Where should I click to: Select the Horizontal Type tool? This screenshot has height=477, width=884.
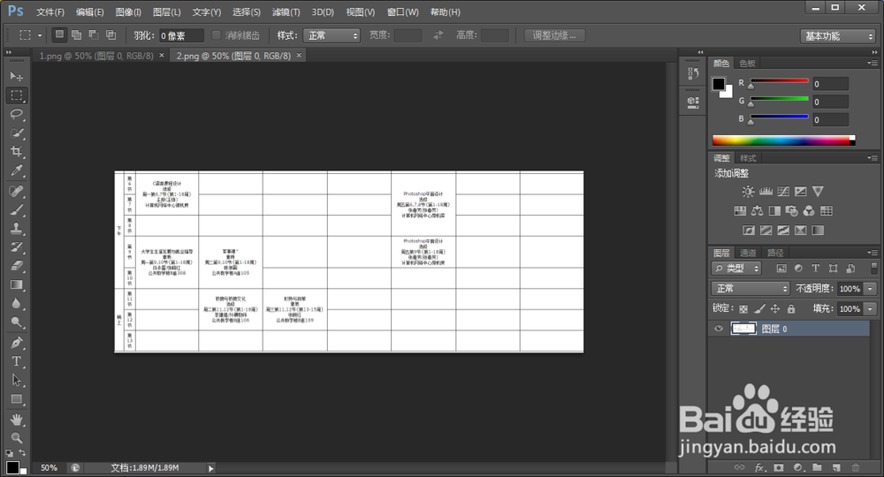(x=16, y=361)
